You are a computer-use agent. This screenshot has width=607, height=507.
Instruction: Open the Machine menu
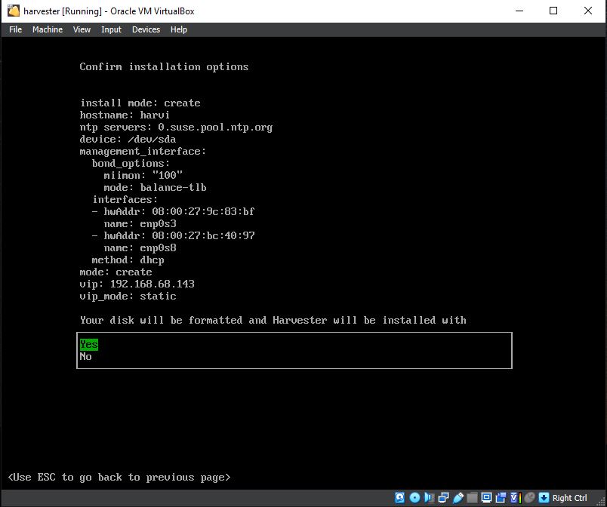pos(47,29)
